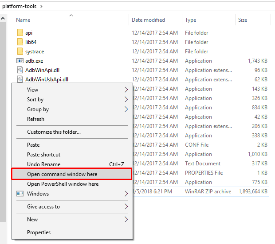
Task: Click the icon next to Windows menu entry
Action: pyautogui.click(x=20, y=193)
